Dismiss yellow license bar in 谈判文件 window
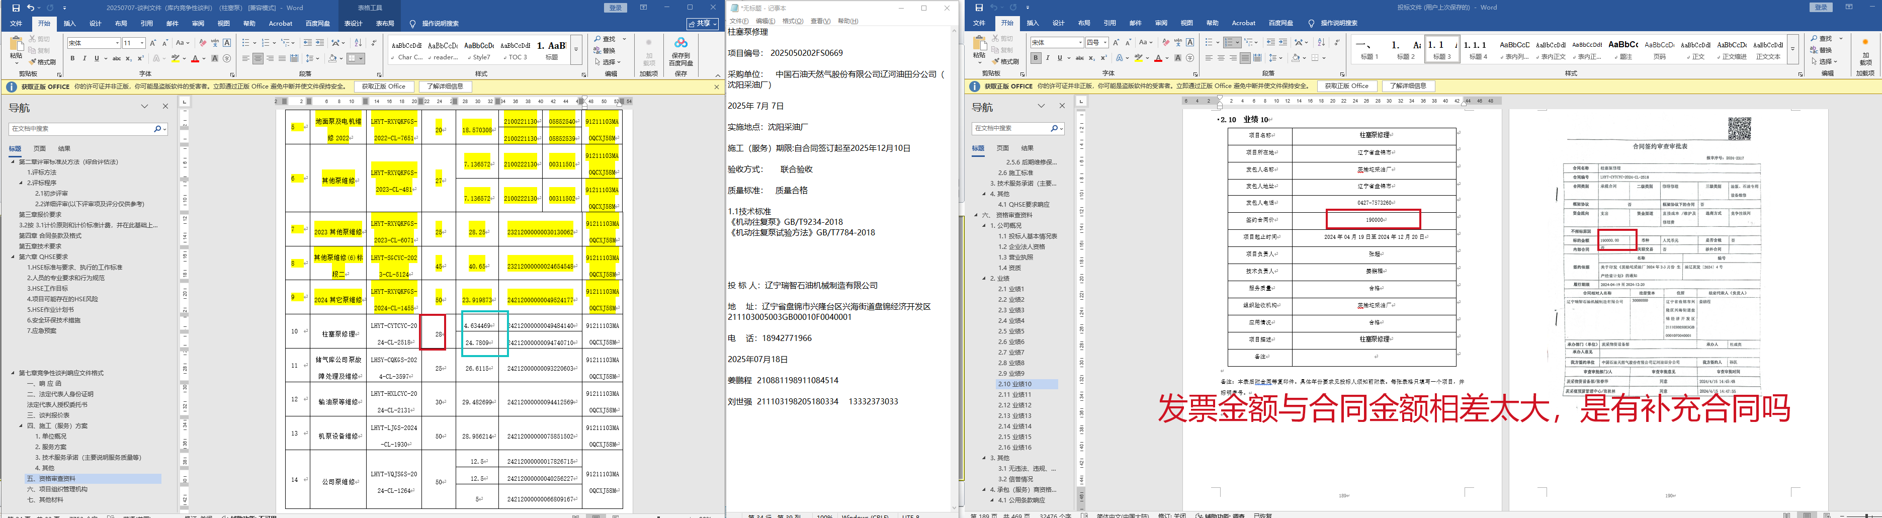Screen dimensions: 1882x518 pos(716,86)
